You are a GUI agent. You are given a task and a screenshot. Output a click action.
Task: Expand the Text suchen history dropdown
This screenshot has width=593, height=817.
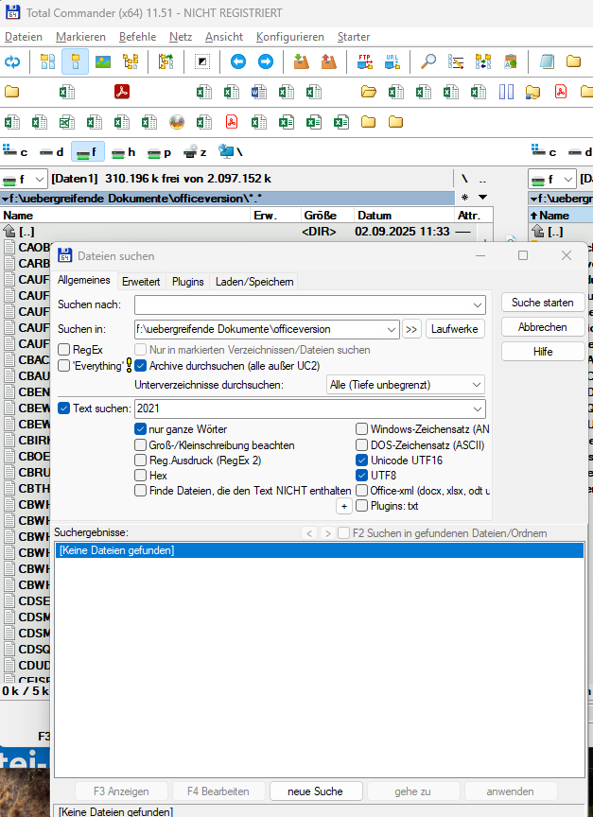point(477,409)
